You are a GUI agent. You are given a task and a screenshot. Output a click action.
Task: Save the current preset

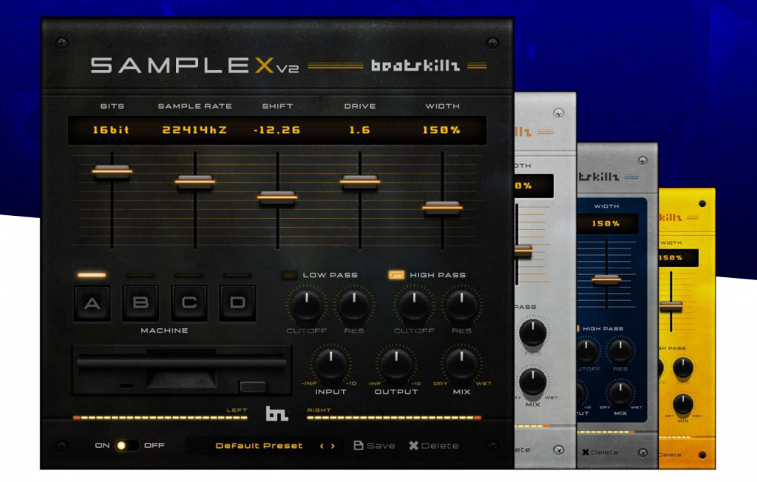(x=374, y=445)
